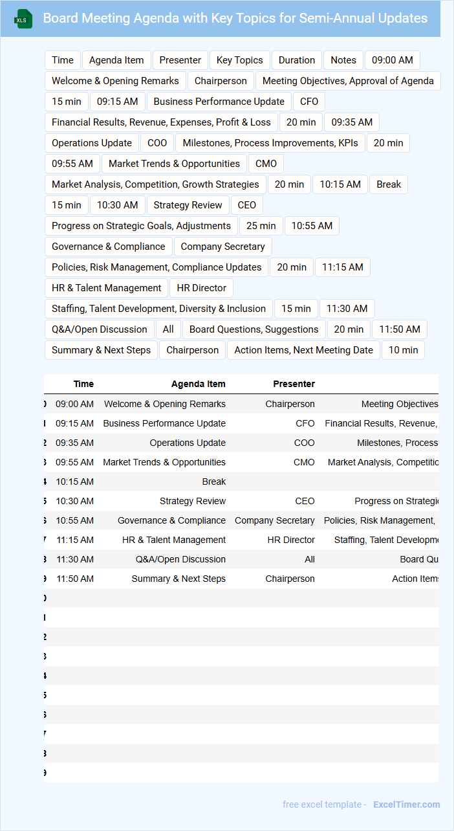This screenshot has height=831, width=454.
Task: Select 'HR Director' cell in spreadsheet
Action: [x=291, y=540]
